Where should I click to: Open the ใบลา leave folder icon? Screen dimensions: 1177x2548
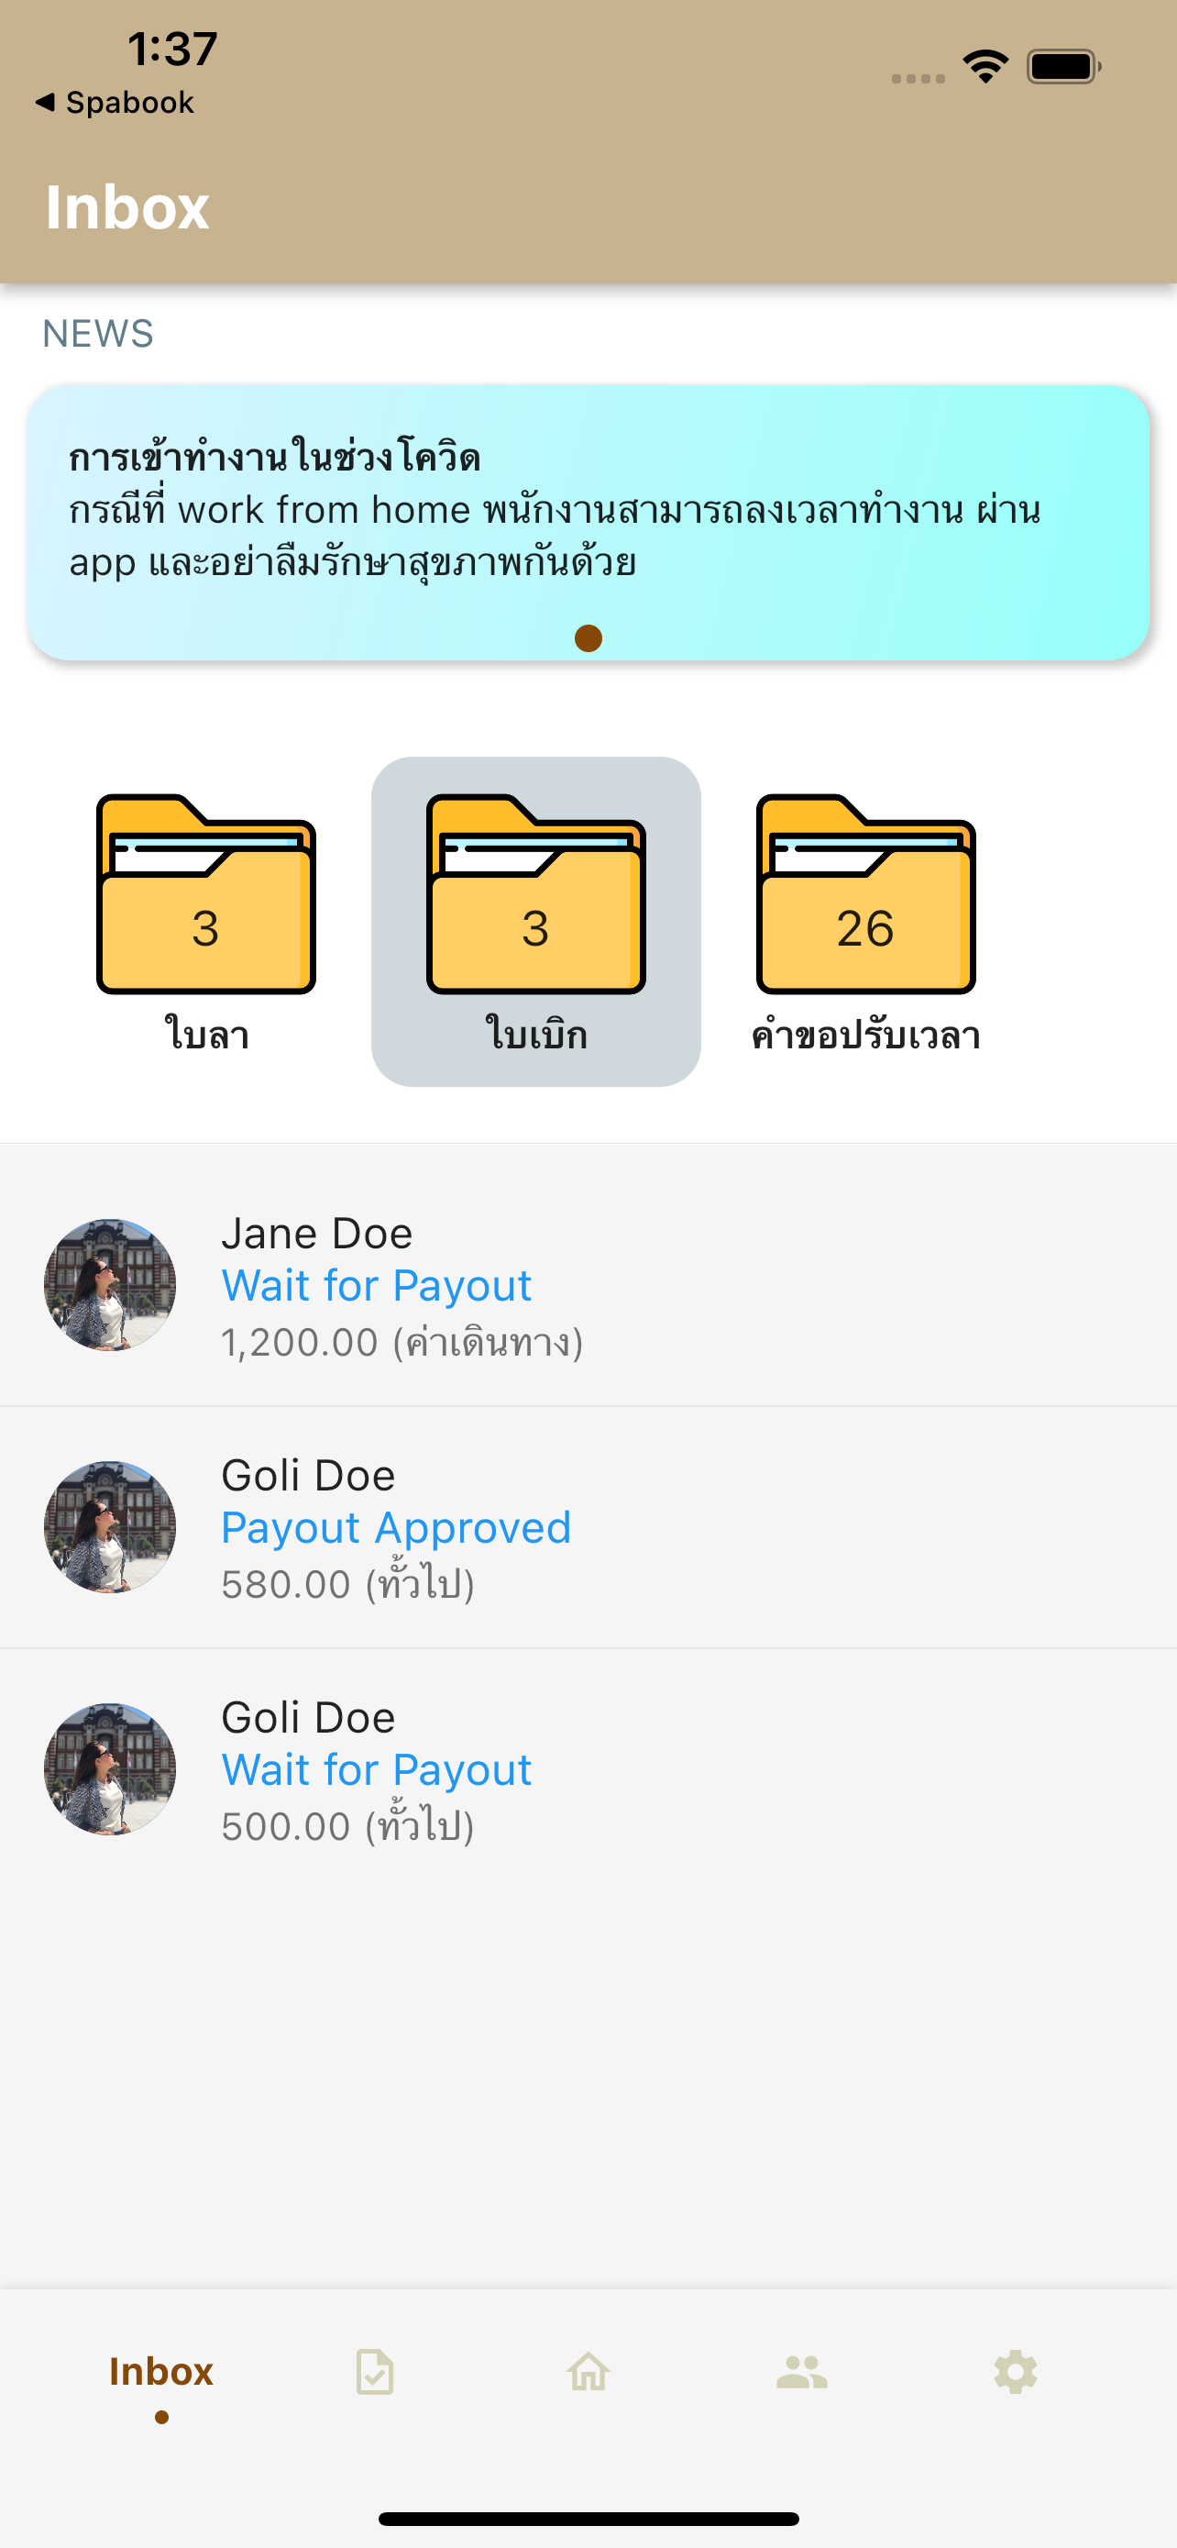click(x=205, y=895)
